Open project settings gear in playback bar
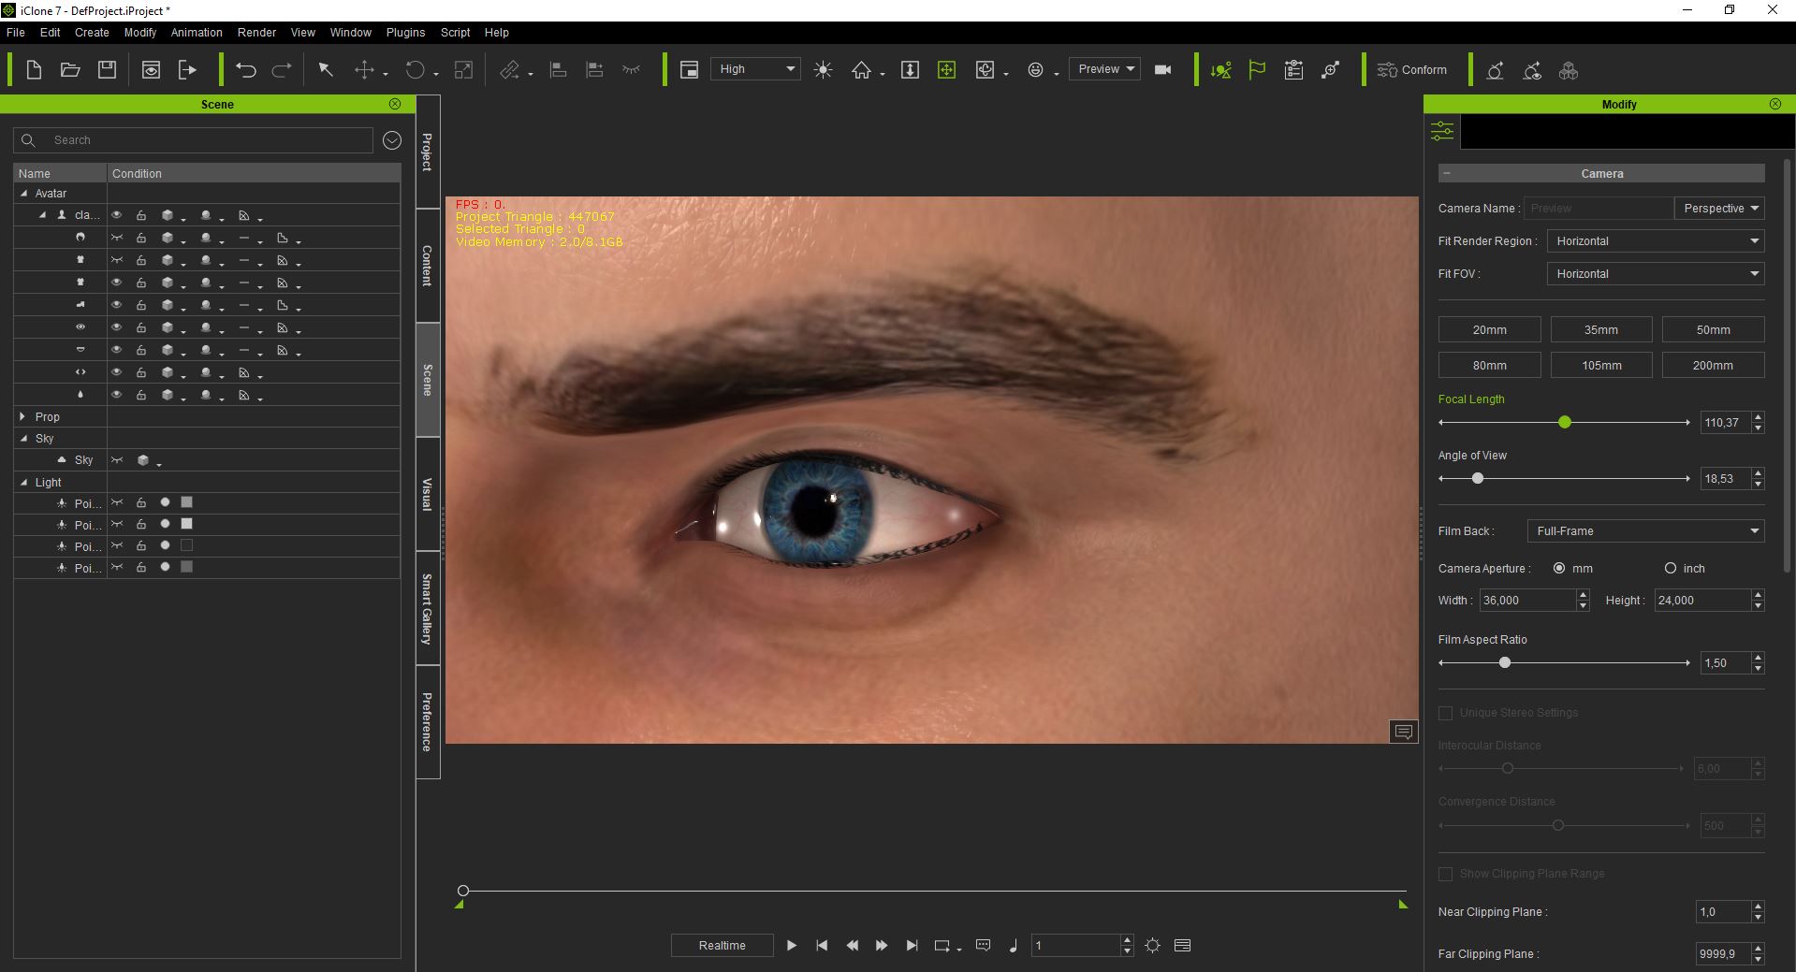 1152,946
